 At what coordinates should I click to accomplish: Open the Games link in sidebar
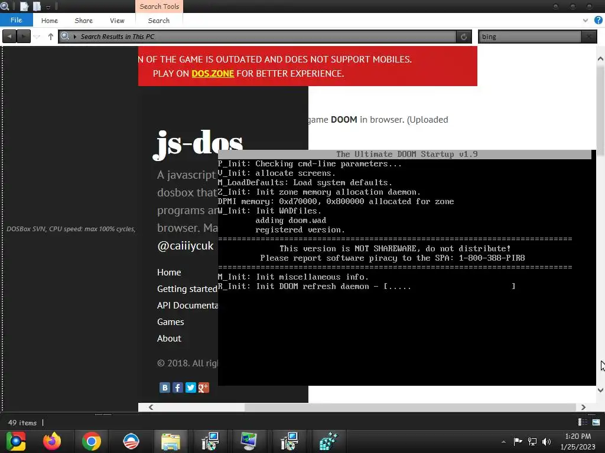click(171, 322)
